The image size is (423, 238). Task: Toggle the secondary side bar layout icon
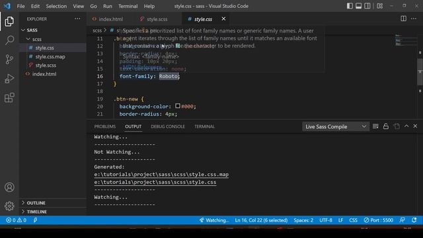tap(367, 6)
